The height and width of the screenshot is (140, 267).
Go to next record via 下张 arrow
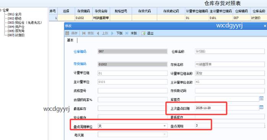(112, 33)
